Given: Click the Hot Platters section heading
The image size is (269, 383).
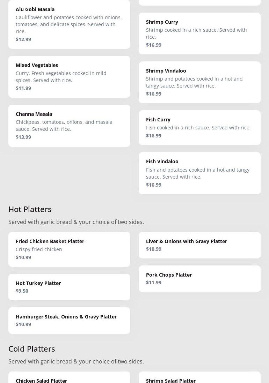Looking at the screenshot, I should click(x=30, y=209).
